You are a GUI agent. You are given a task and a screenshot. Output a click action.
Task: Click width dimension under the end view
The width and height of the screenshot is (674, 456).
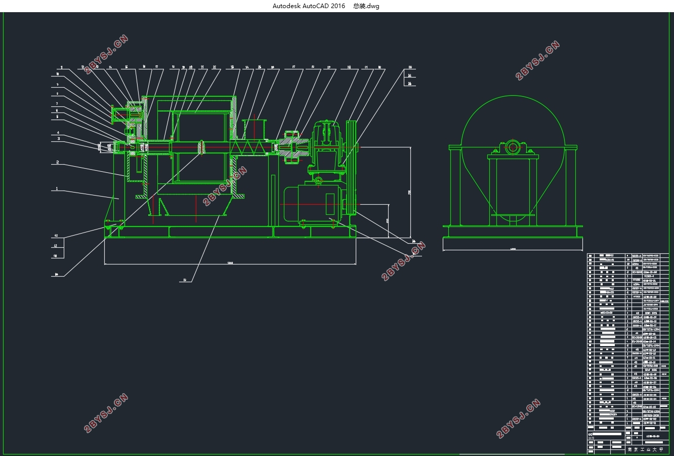click(x=513, y=249)
